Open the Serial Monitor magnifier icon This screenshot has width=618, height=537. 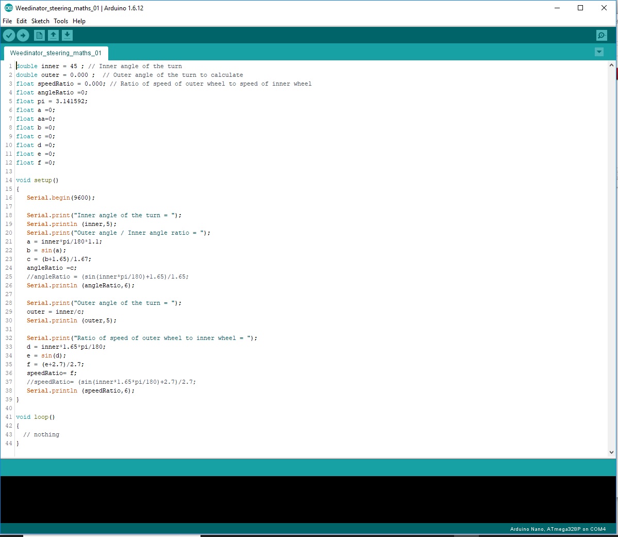point(601,35)
